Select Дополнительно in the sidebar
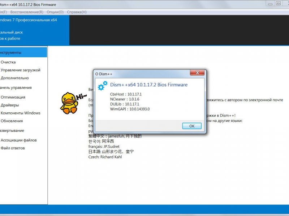Screen dimensions: 289x216 (15, 78)
